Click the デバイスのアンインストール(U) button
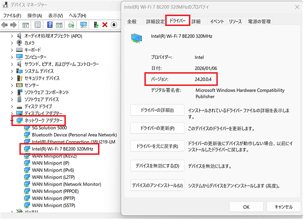The height and width of the screenshot is (219, 303). click(x=157, y=185)
